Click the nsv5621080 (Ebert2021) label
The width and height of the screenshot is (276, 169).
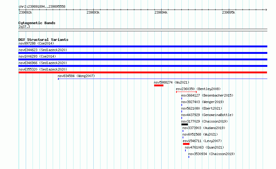[202, 108]
